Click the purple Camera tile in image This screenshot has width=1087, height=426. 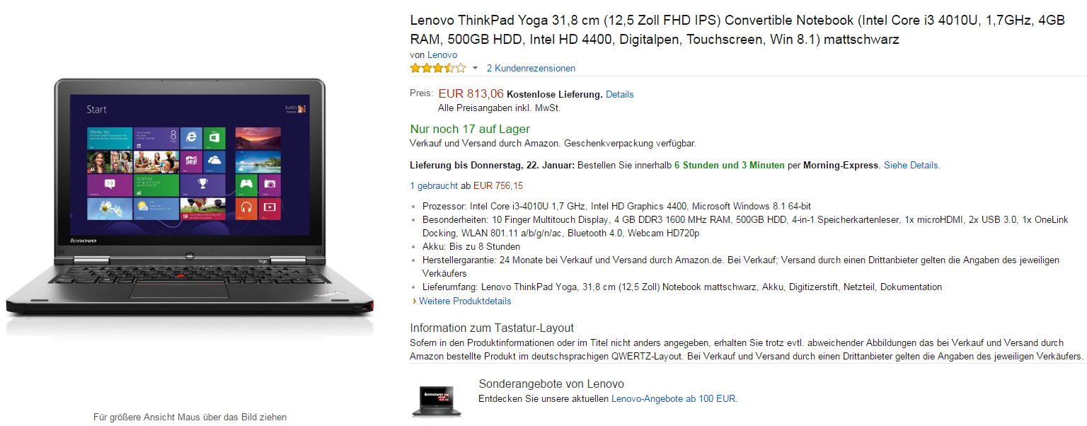[x=270, y=185]
